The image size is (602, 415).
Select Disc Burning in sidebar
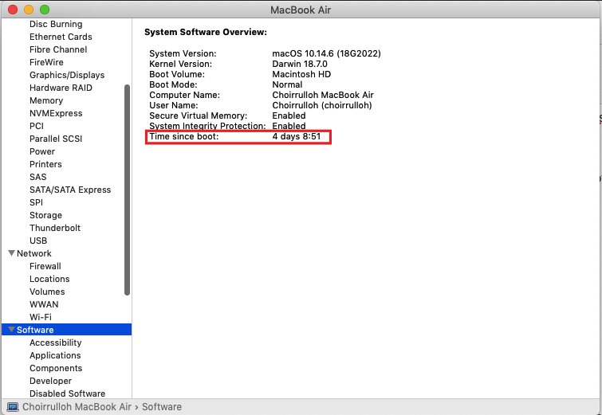coord(56,24)
